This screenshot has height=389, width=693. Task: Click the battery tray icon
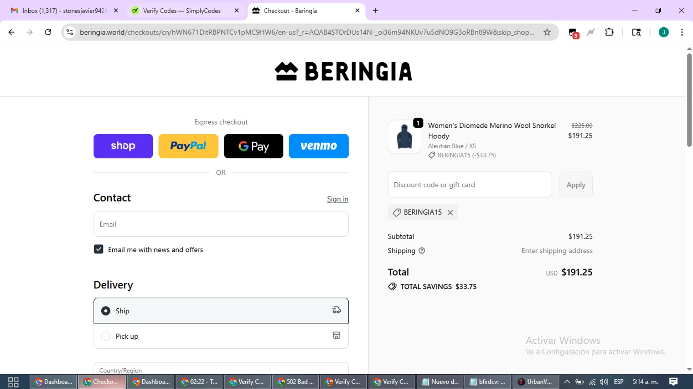579,382
